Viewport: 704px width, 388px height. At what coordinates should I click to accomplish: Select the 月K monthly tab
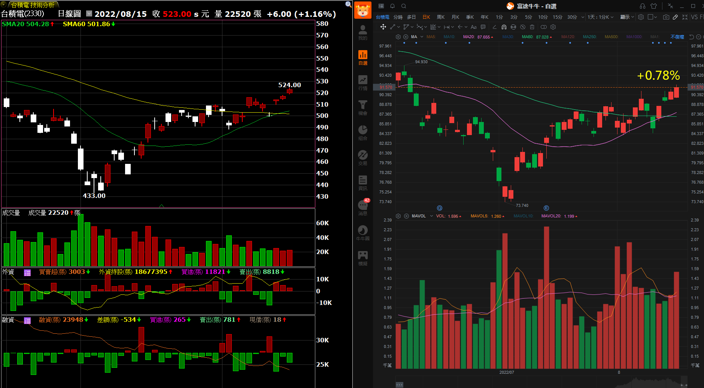click(x=455, y=17)
